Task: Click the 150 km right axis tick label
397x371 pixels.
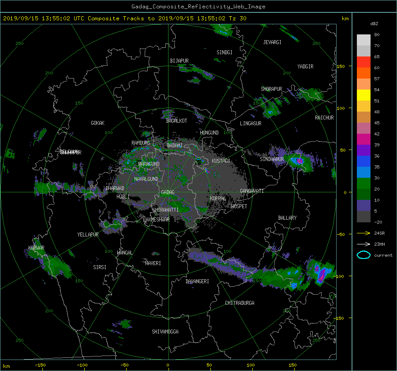Action: coord(341,66)
